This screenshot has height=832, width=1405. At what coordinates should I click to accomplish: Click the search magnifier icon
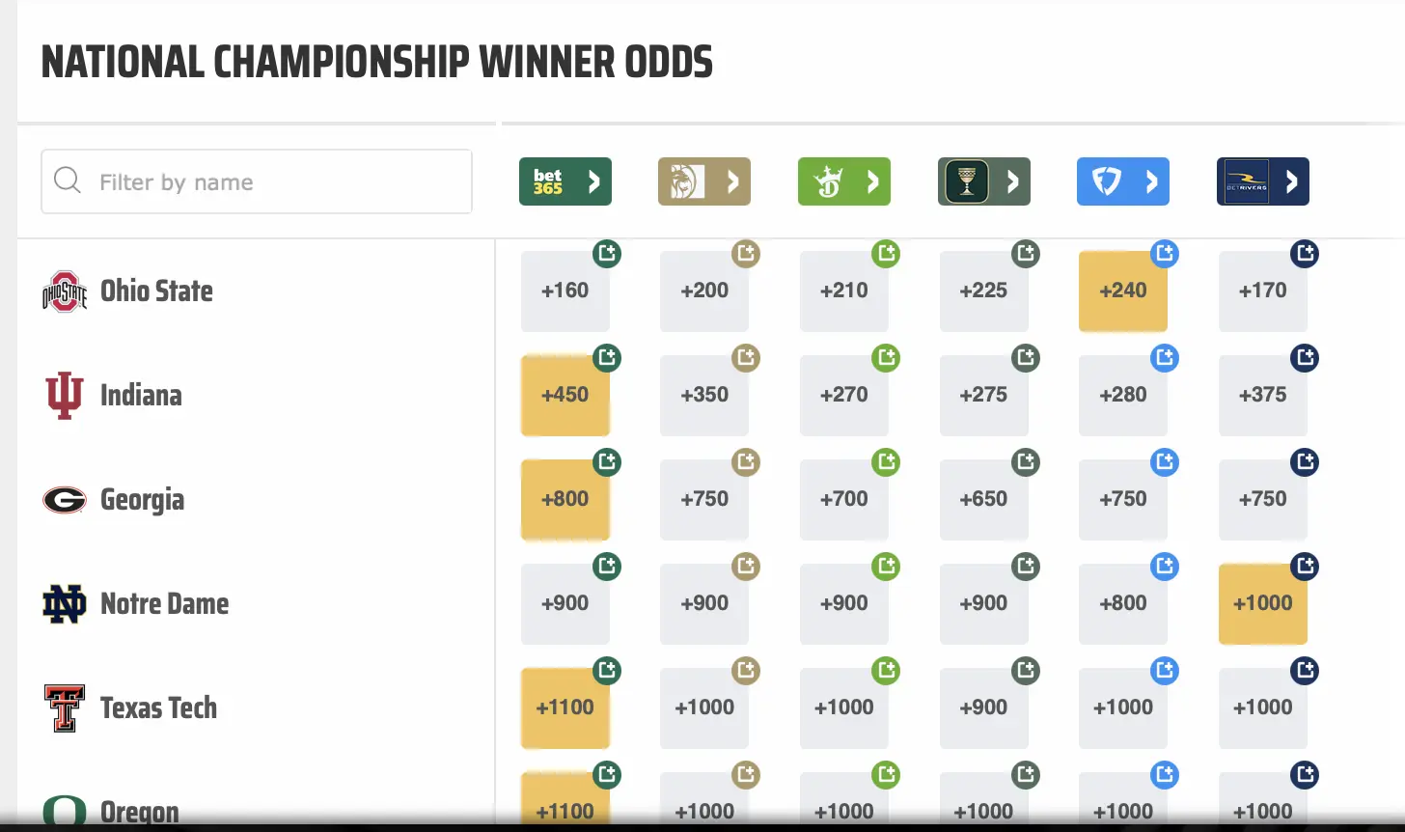[68, 180]
